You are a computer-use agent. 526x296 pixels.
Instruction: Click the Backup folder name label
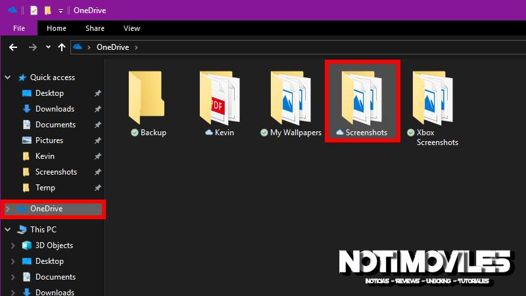pyautogui.click(x=153, y=133)
